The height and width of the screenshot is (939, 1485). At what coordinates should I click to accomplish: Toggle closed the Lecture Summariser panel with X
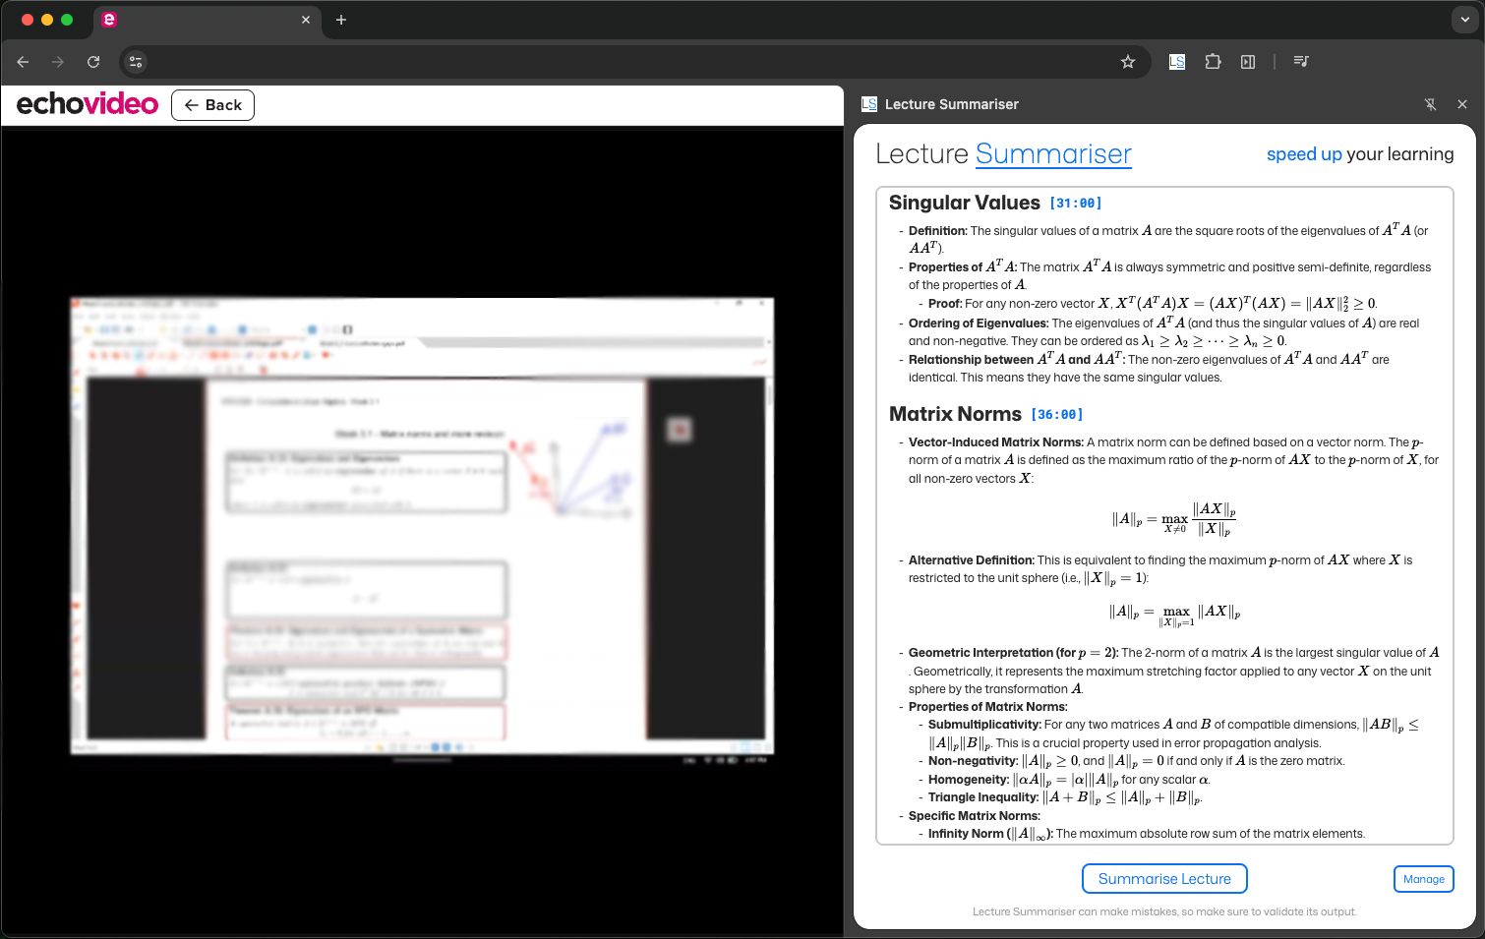[1462, 104]
